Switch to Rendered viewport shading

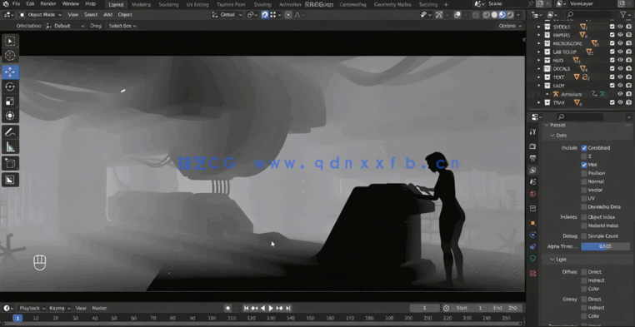click(510, 15)
